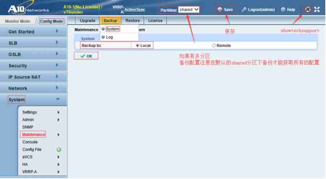Open Console under System
The image size is (326, 179).
(x=30, y=142)
